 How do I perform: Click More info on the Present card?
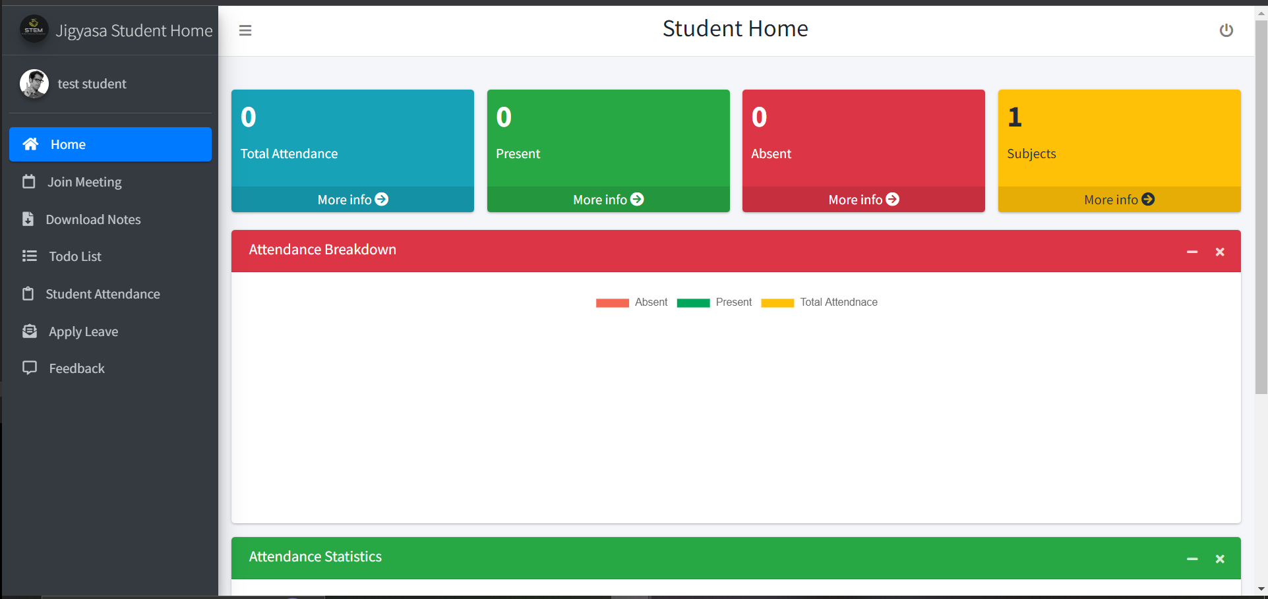pos(607,199)
